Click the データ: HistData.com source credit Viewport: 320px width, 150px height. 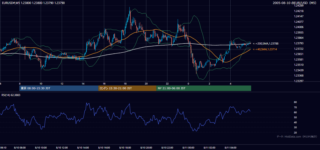pyautogui.click(x=297, y=137)
